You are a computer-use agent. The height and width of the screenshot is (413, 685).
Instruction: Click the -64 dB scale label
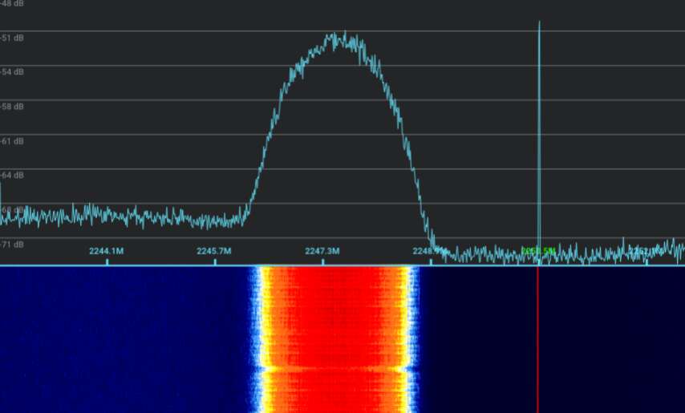[12, 175]
